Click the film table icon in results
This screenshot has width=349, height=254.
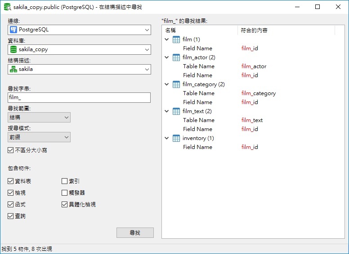176,39
